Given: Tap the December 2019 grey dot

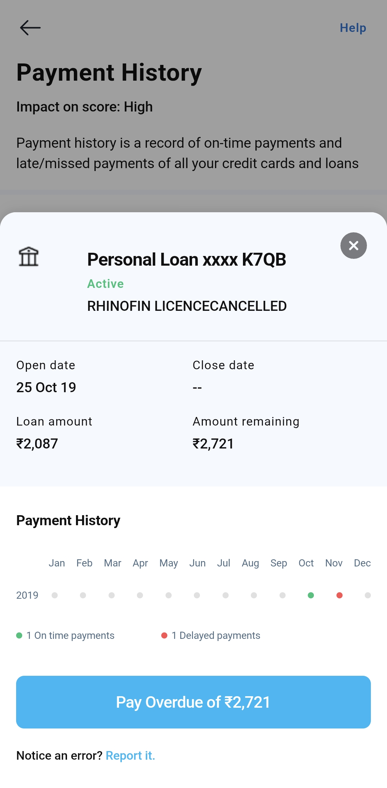Looking at the screenshot, I should tap(368, 595).
